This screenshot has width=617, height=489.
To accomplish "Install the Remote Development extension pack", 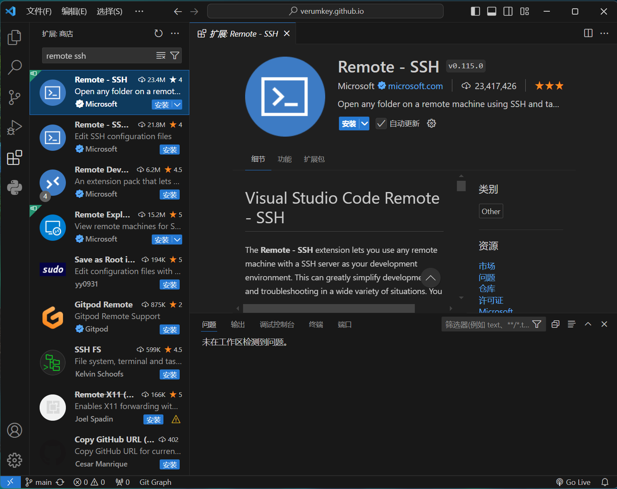I will (170, 195).
